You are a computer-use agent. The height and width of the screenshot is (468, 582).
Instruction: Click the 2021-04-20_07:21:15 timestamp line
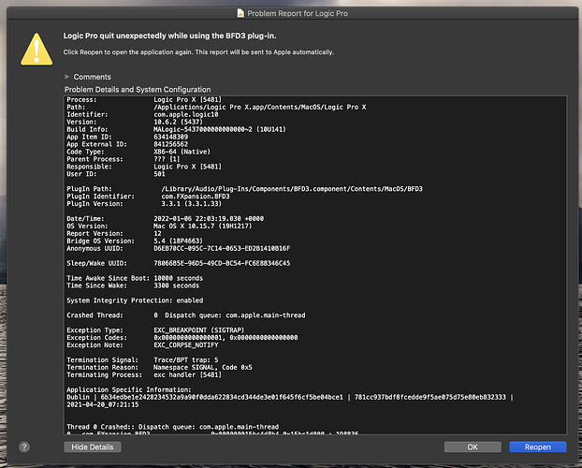[102, 404]
